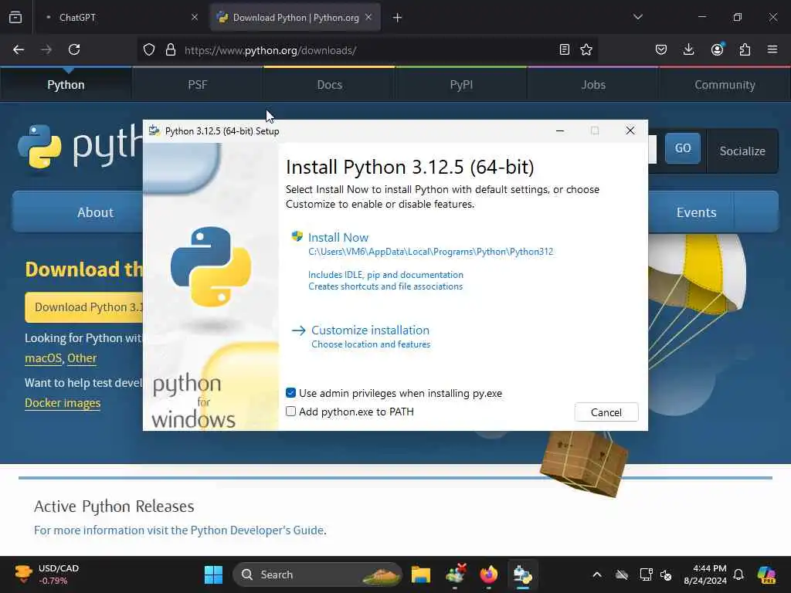Image resolution: width=791 pixels, height=593 pixels.
Task: Click the GO search button
Action: [x=683, y=148]
